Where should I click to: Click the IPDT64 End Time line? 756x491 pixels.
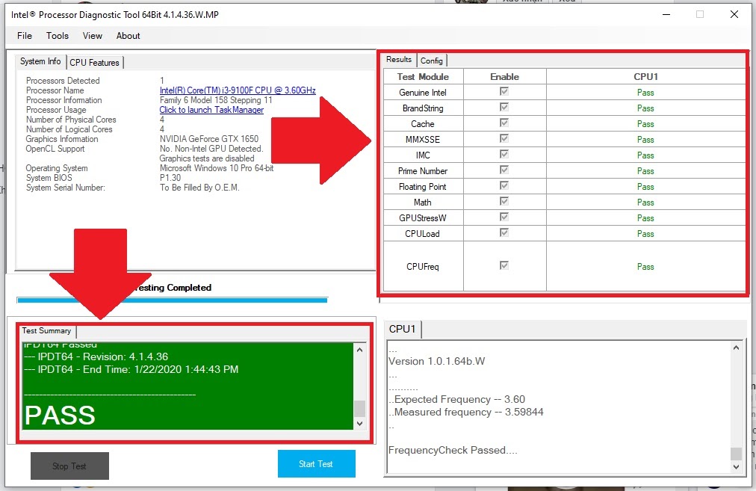point(131,369)
